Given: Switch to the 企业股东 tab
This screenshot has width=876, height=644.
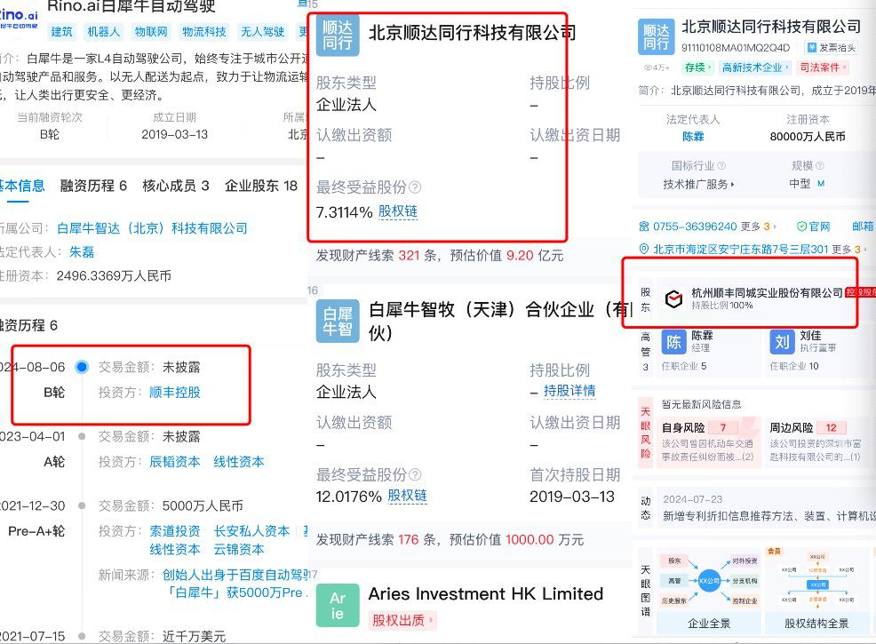Looking at the screenshot, I should click(x=260, y=186).
